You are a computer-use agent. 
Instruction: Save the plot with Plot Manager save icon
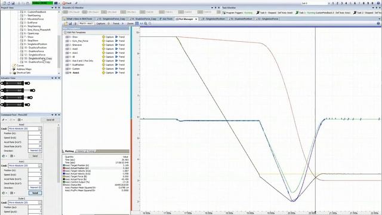[x=70, y=23]
